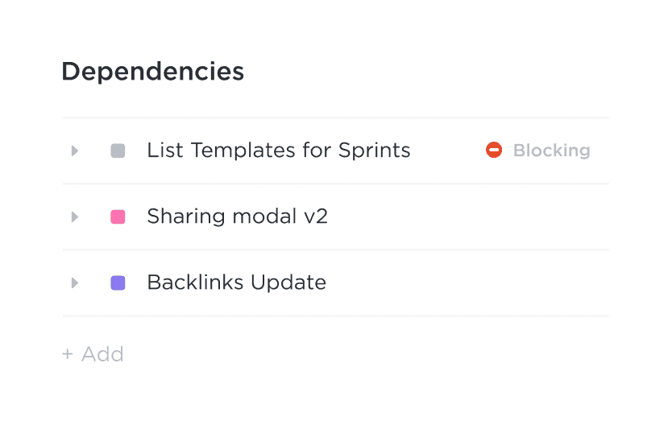Click pink status square for Sharing modal
Viewport: 672px width, 425px height.
pos(118,217)
